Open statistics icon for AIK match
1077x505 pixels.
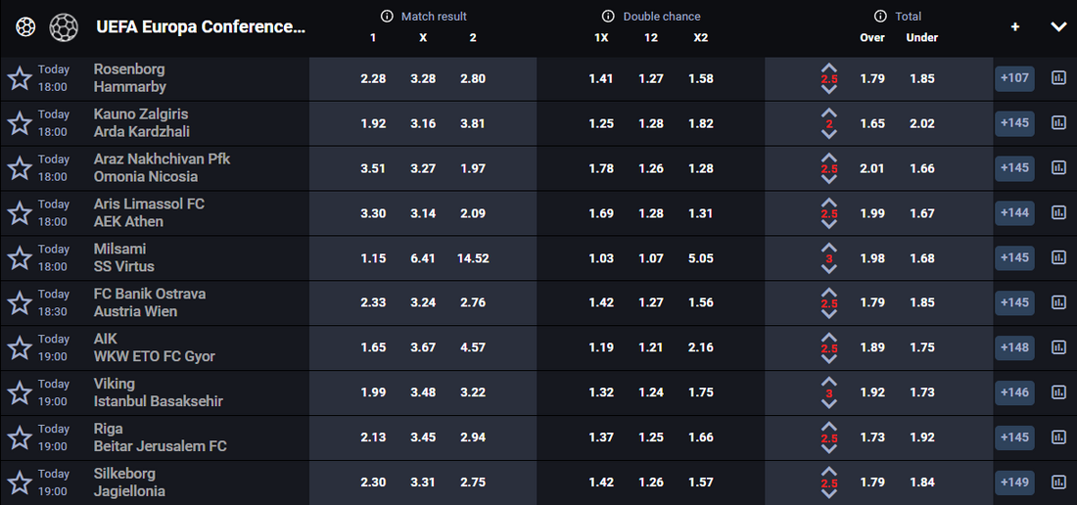1058,347
